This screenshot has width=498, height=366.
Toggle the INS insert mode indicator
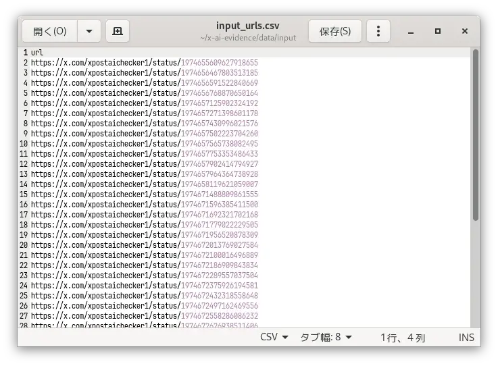pyautogui.click(x=466, y=337)
